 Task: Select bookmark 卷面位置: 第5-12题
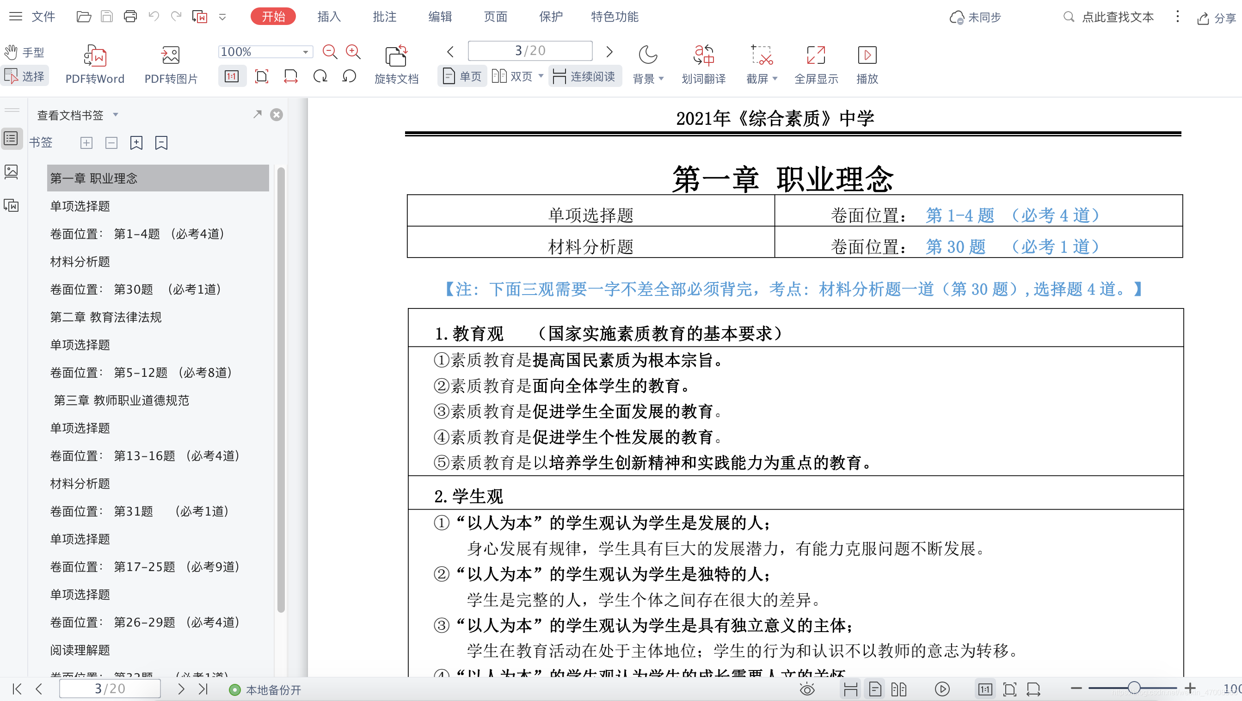tap(141, 372)
